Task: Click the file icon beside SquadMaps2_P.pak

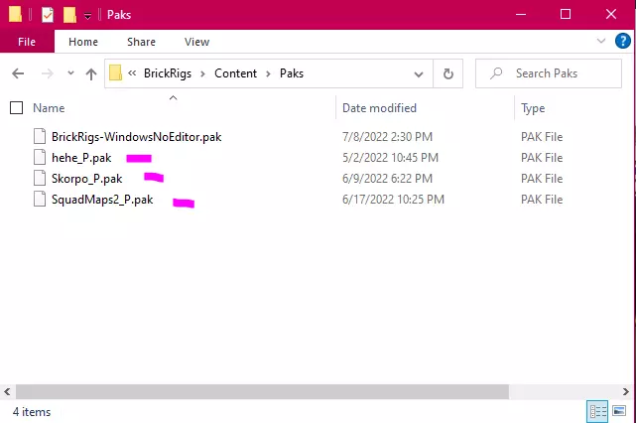Action: pyautogui.click(x=40, y=199)
